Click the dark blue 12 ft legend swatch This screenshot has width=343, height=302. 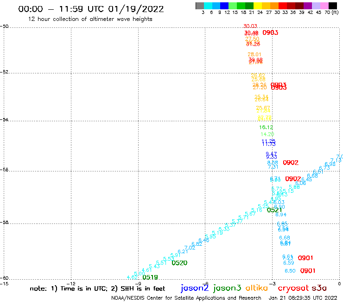(x=224, y=6)
